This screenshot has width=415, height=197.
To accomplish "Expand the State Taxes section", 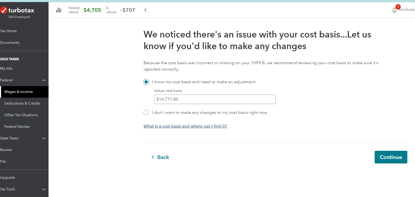I will pos(44,138).
